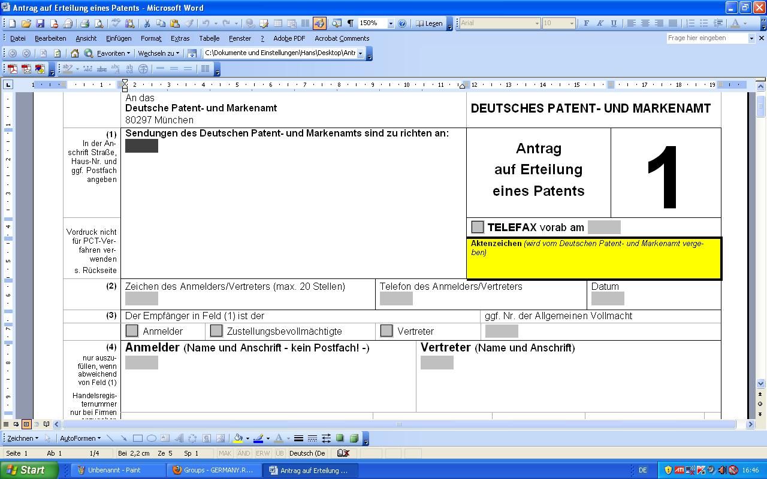Open a file with the folder icon
This screenshot has height=479, width=767.
(x=26, y=23)
